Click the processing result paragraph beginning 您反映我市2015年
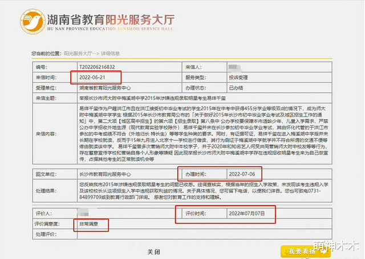The image size is (365, 259). (x=204, y=191)
